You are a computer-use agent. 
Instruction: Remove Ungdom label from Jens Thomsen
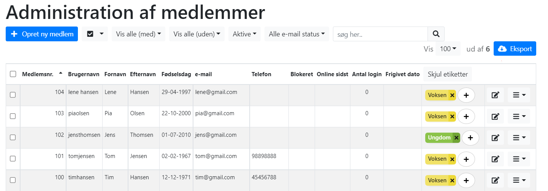[456, 138]
